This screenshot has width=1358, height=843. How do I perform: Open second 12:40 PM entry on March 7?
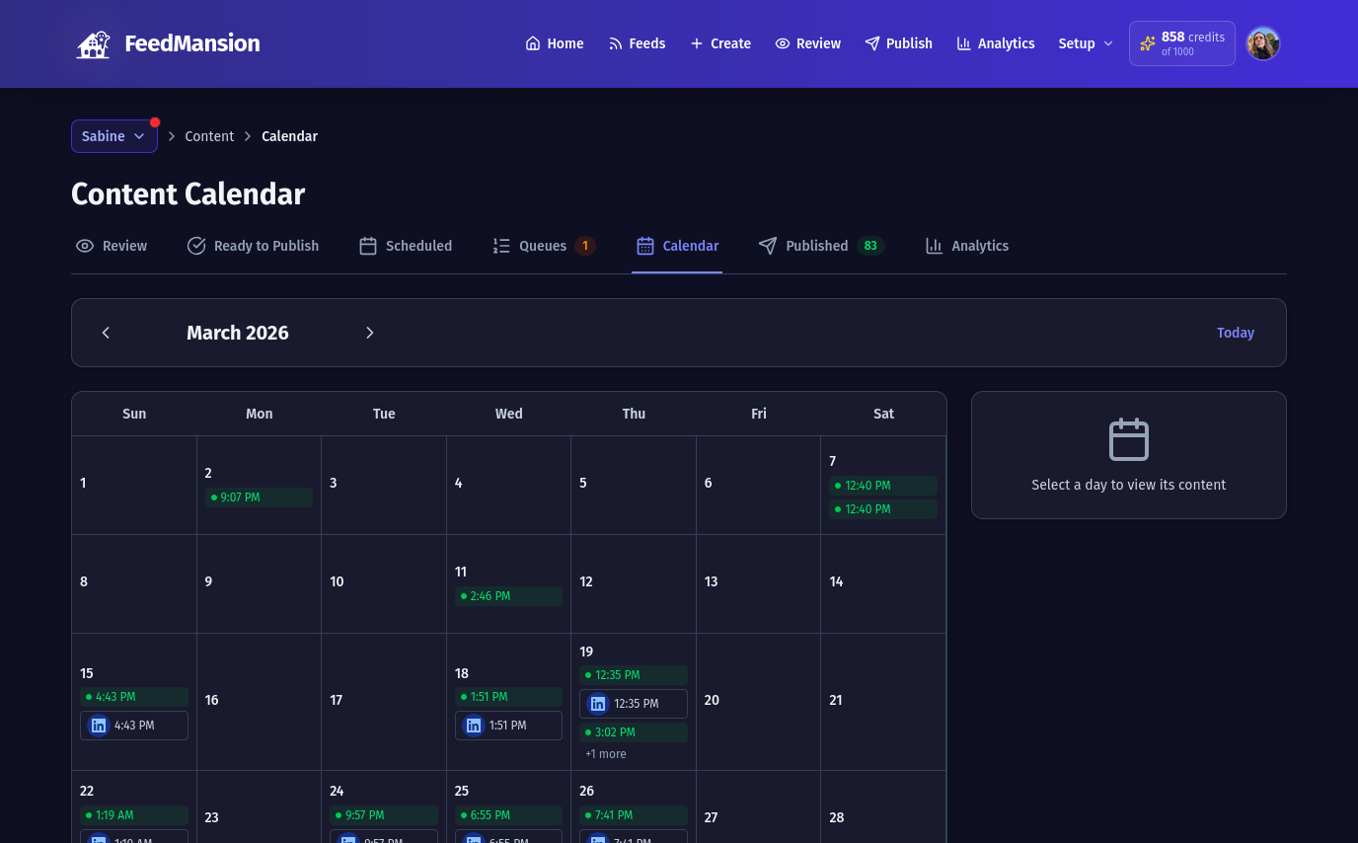pyautogui.click(x=883, y=509)
